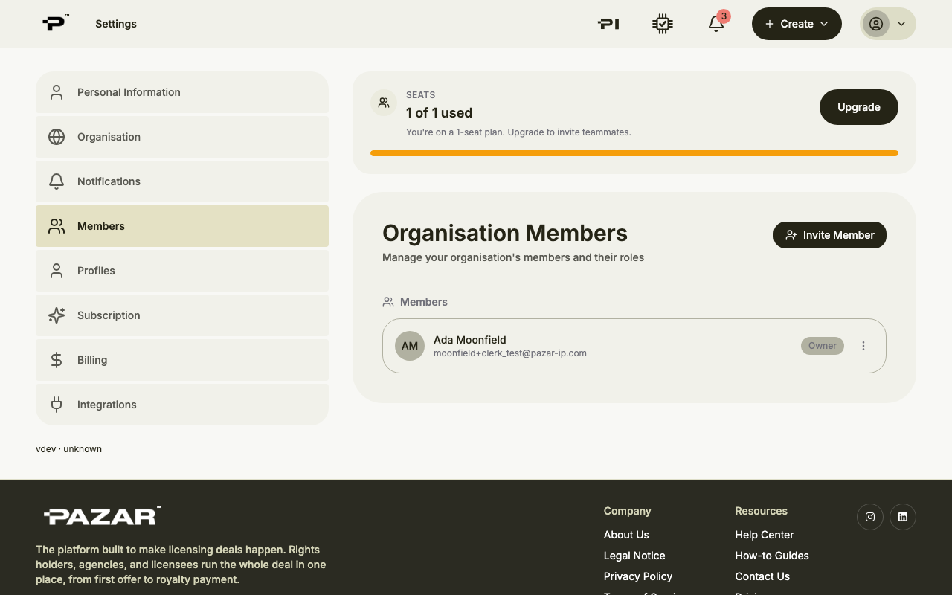This screenshot has width=952, height=595.
Task: Open the chip checkmark icon in header
Action: point(663,24)
